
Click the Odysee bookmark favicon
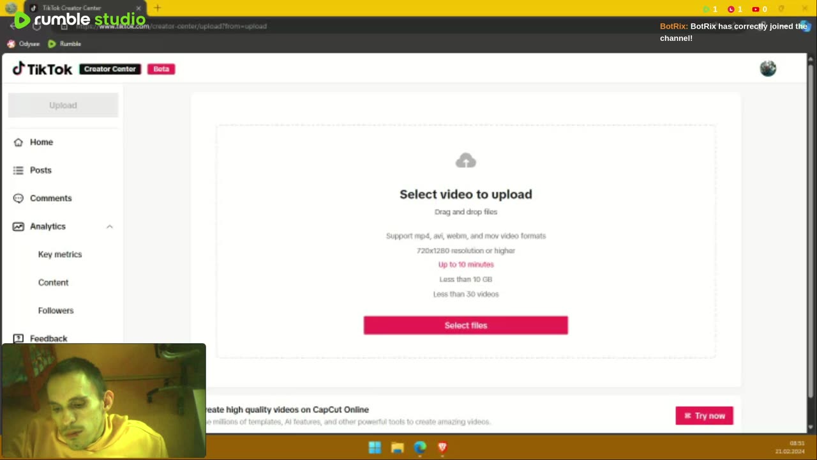(11, 44)
